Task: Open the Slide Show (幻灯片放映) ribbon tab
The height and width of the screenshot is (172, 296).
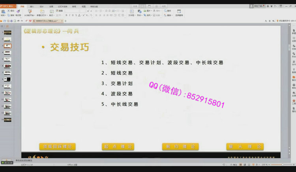Action: coord(63,7)
